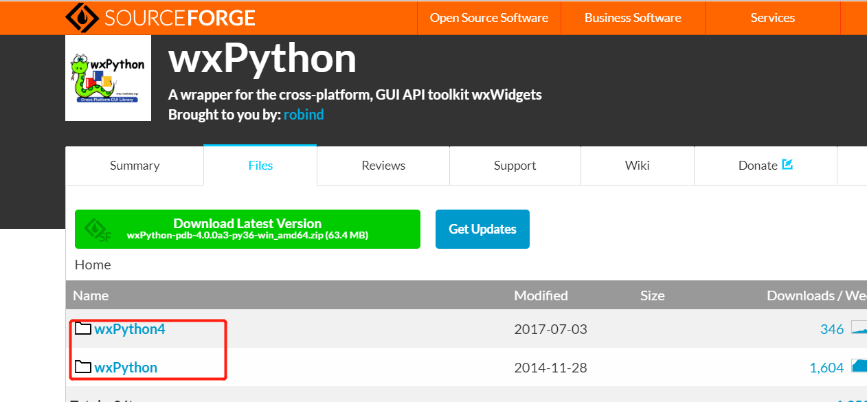This screenshot has width=867, height=402.
Task: Click the wxPython snake logo image
Action: point(108,77)
